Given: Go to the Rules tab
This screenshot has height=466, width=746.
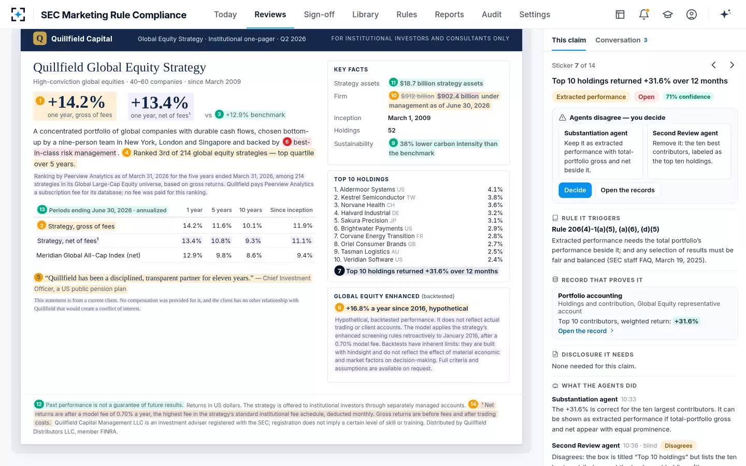Looking at the screenshot, I should [x=407, y=14].
